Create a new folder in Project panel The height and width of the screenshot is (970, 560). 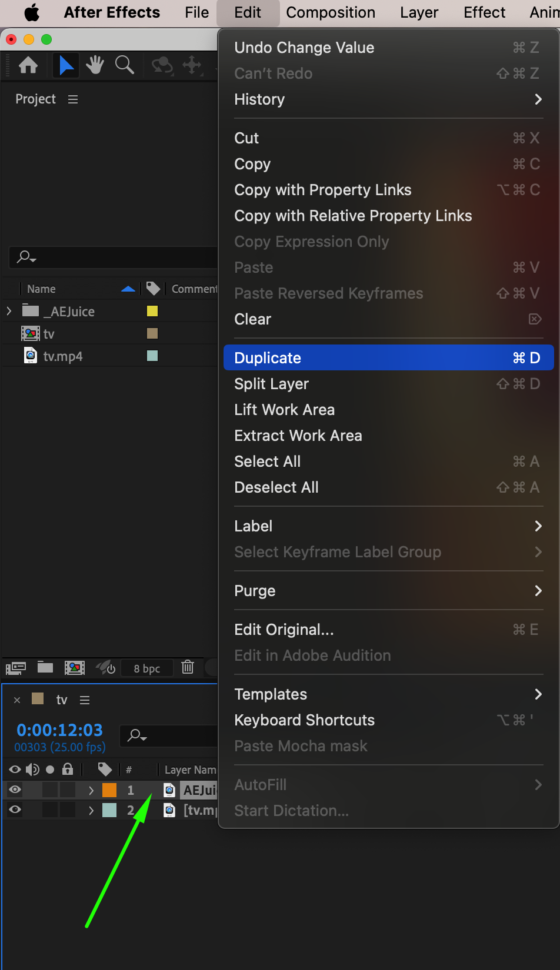(45, 667)
